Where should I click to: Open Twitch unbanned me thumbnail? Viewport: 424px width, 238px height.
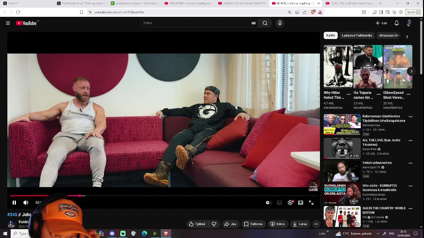pos(342,171)
